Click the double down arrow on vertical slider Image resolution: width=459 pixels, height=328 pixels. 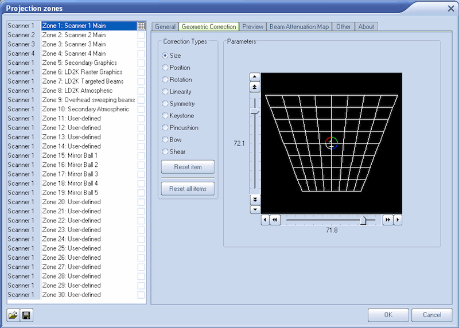point(255,200)
